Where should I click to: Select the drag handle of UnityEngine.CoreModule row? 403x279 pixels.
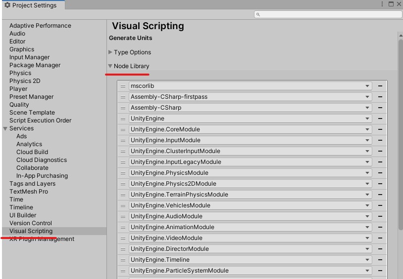click(123, 129)
